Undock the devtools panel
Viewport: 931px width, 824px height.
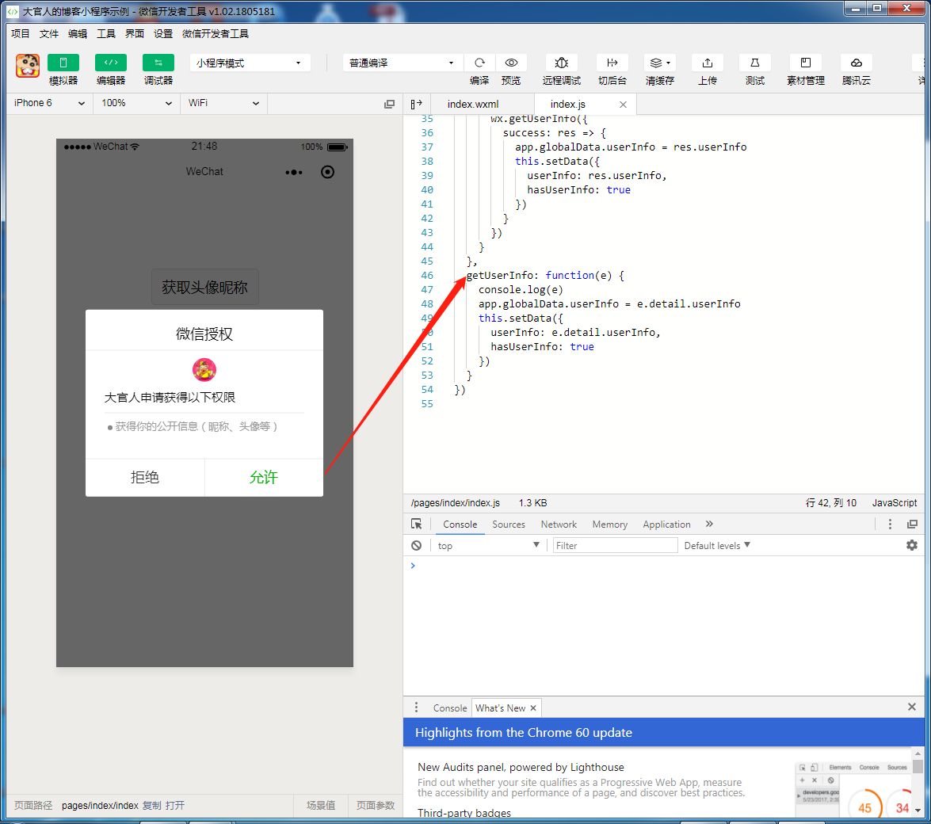[912, 525]
